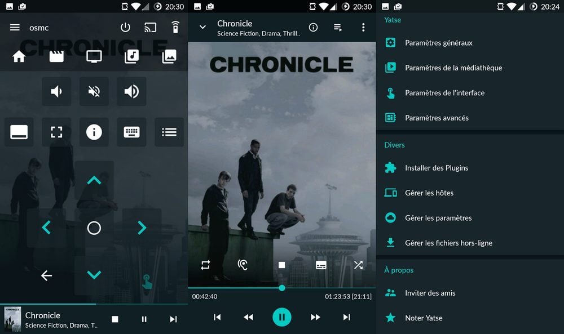
Task: Lower the volume on remote
Action: pos(56,91)
